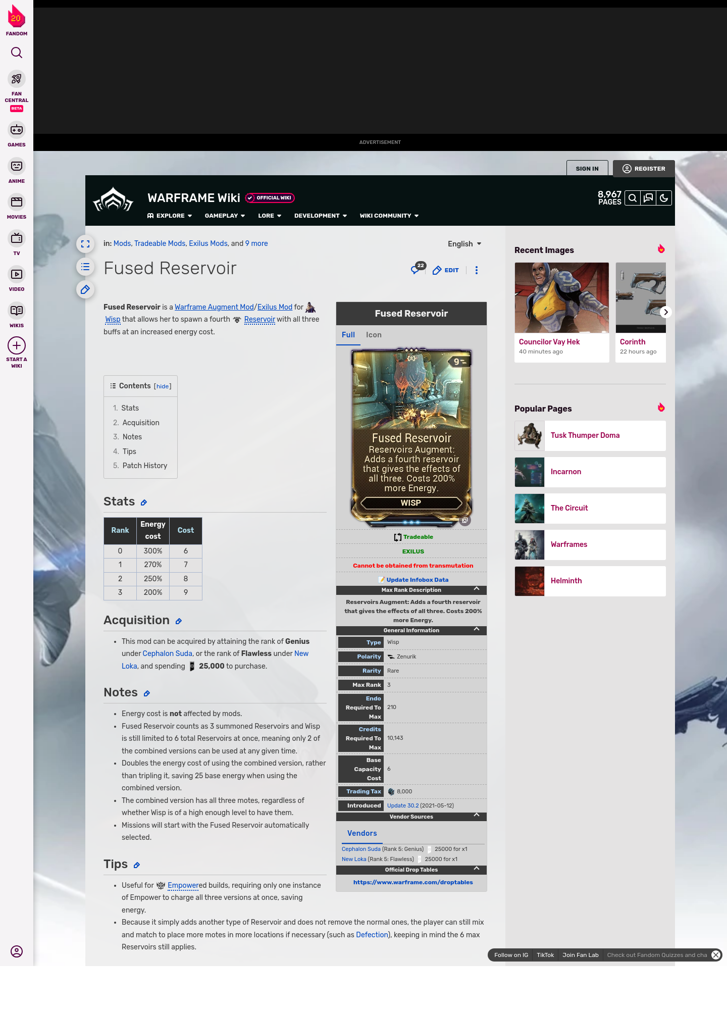727x1010 pixels.
Task: Open the user profile icon at sidebar bottom
Action: click(x=17, y=951)
